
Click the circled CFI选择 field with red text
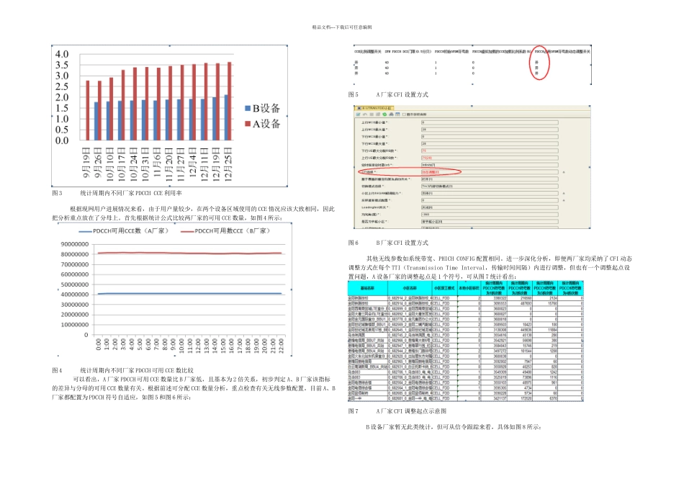490,172
